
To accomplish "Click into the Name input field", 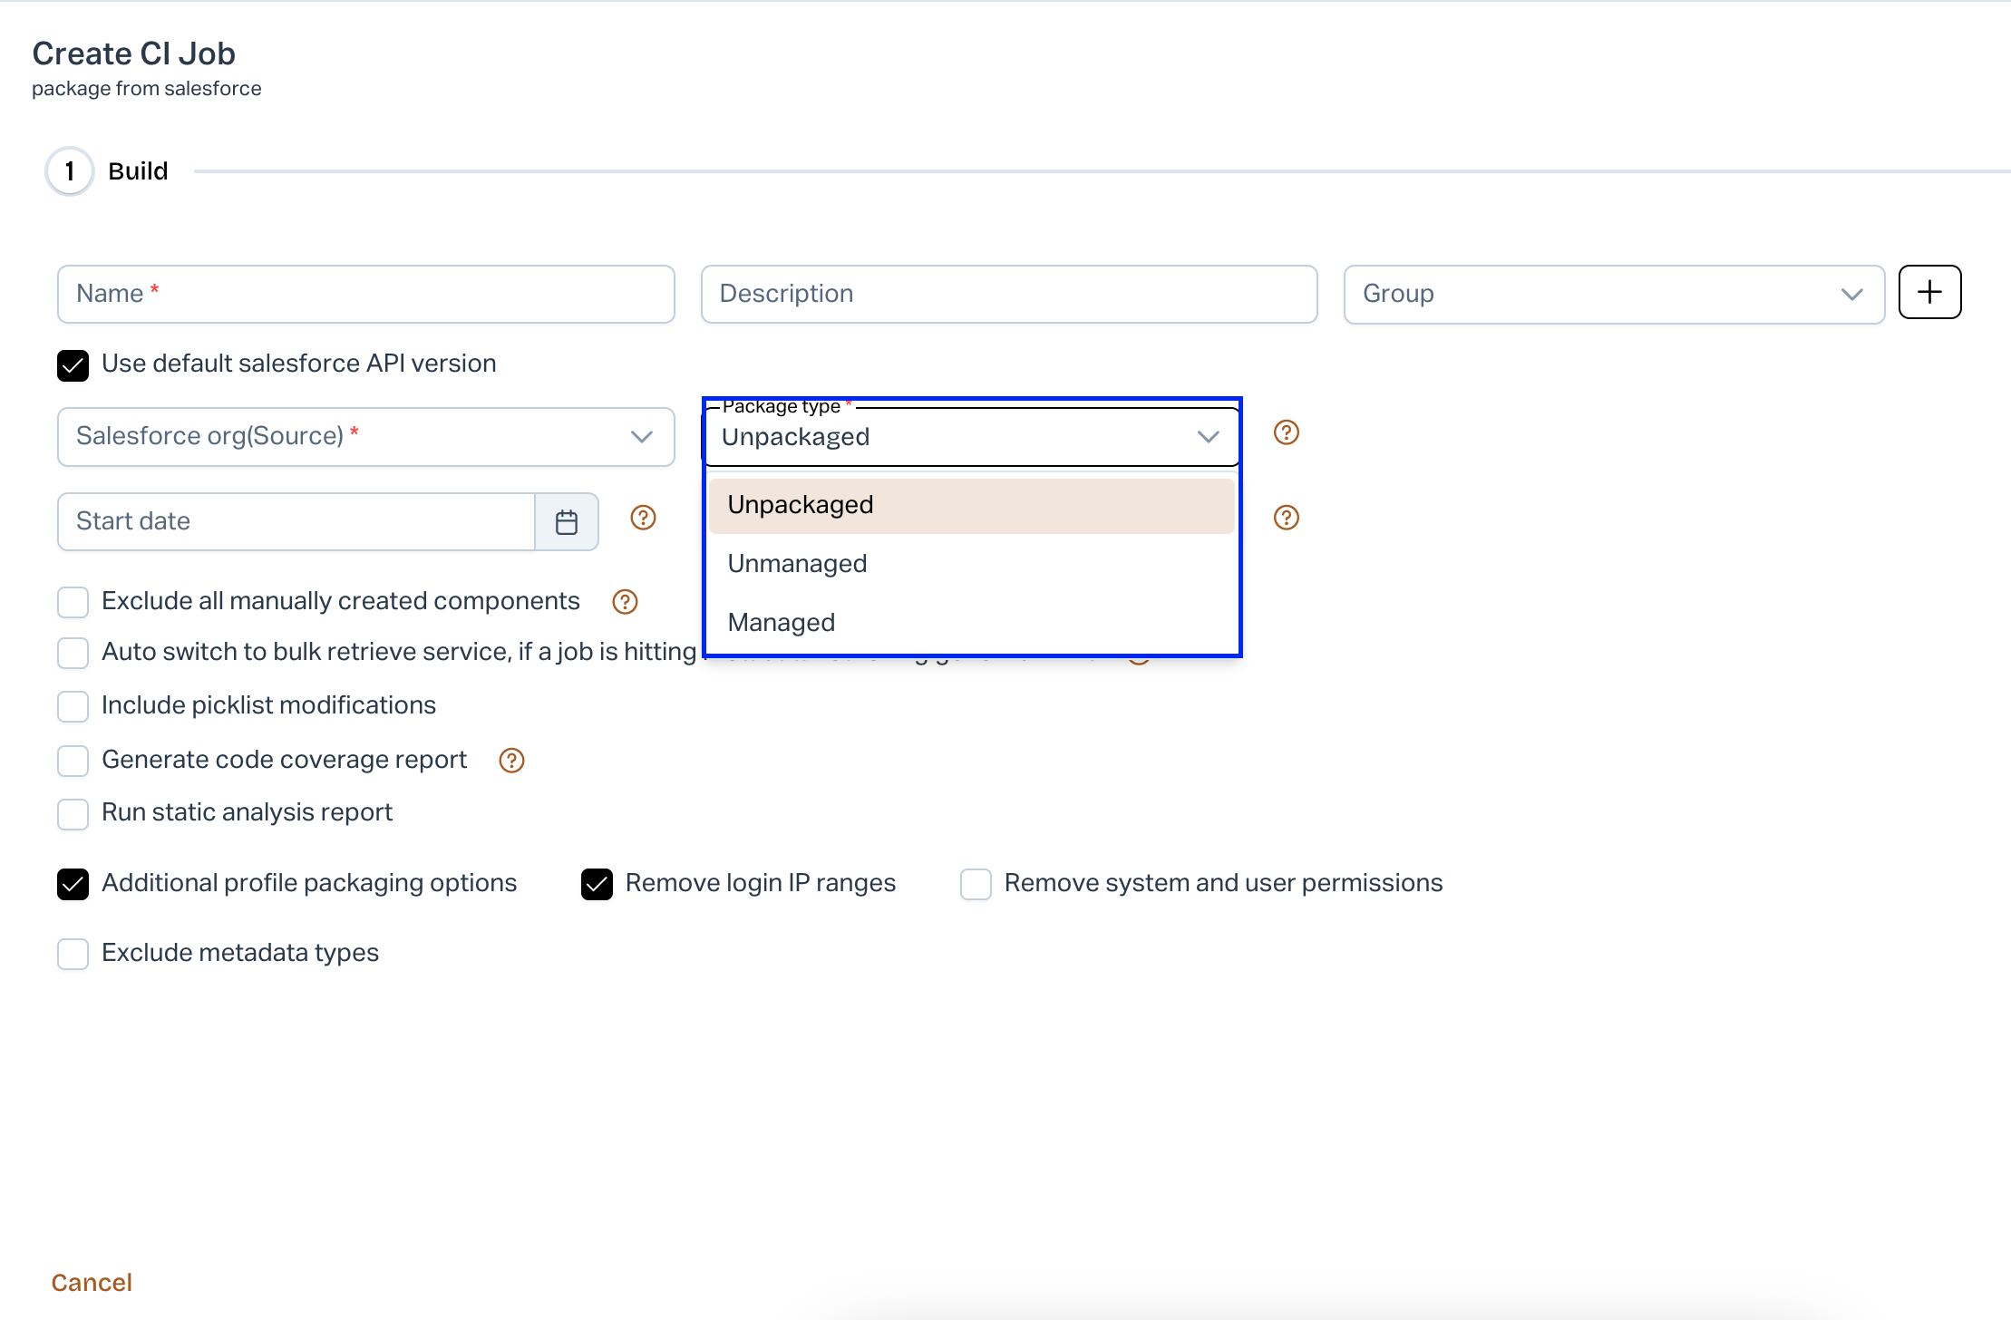I will point(365,294).
